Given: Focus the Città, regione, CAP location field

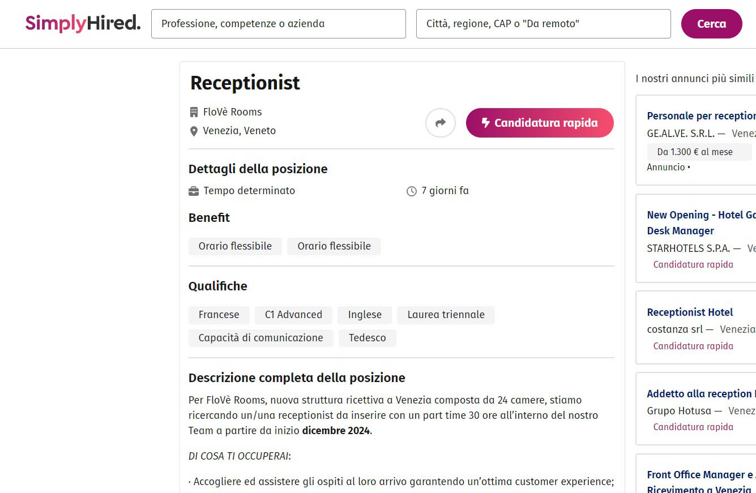Looking at the screenshot, I should [543, 24].
